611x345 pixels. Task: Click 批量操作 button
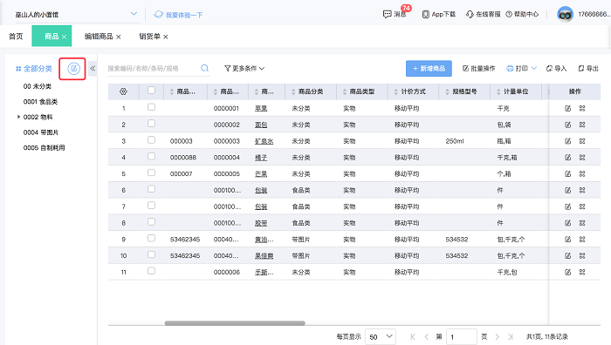(x=479, y=69)
